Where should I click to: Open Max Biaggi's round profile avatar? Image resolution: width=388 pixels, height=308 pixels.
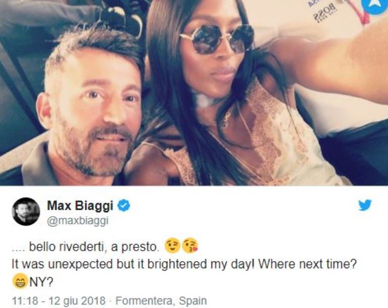coord(26,211)
